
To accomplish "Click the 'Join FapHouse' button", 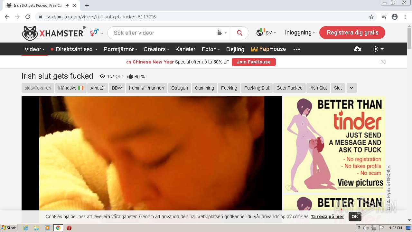I will pos(254,62).
